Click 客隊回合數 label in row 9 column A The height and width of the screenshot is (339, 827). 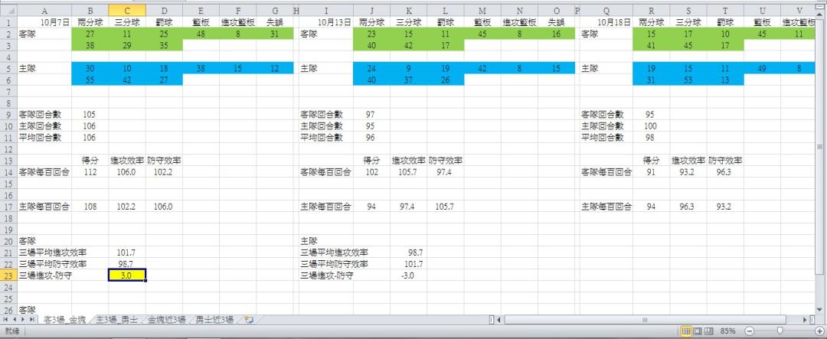tap(40, 115)
